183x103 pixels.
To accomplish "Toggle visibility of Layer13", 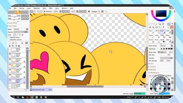I will (x=10, y=75).
